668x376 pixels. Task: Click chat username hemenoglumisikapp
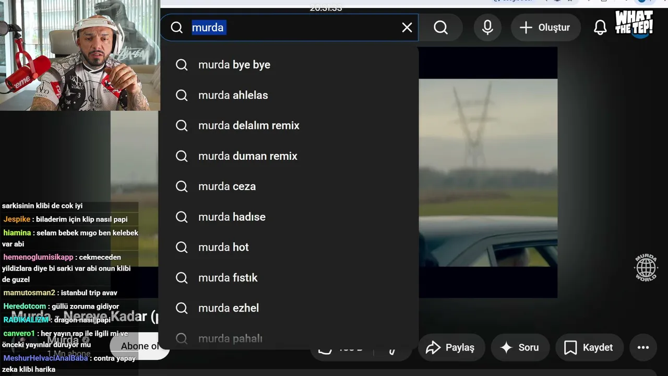38,257
